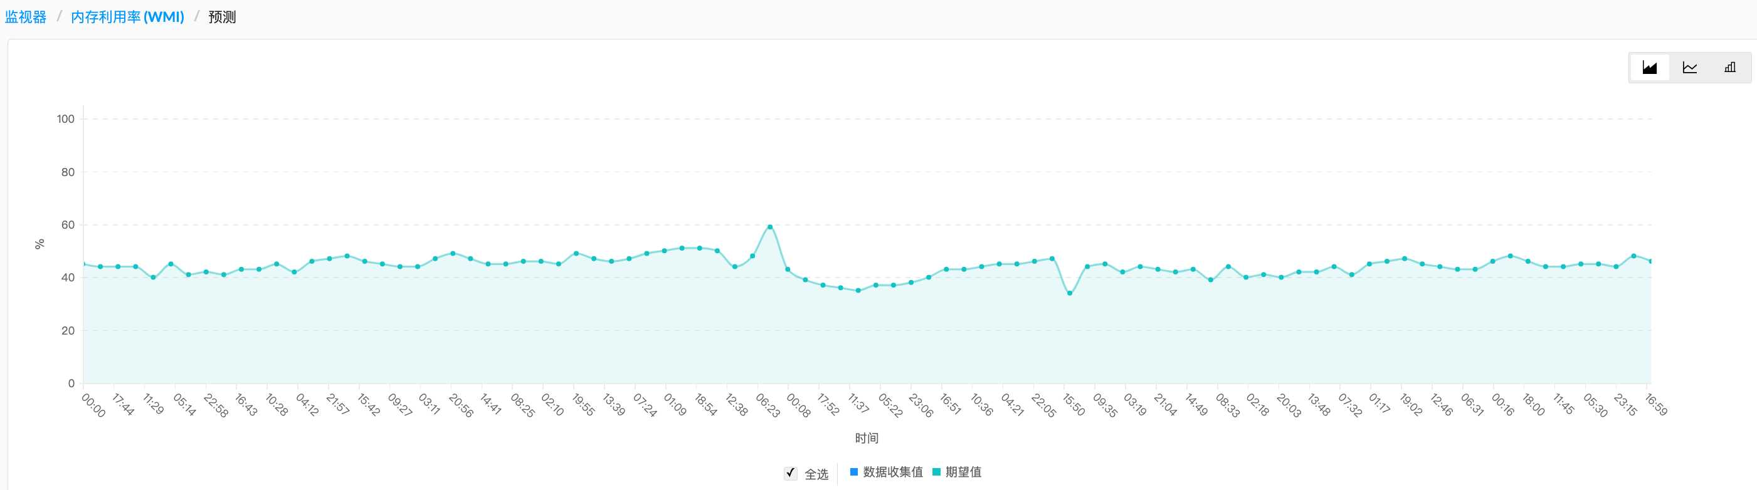Click the checkmark inside the 全选 box
The width and height of the screenshot is (1757, 490).
(791, 471)
